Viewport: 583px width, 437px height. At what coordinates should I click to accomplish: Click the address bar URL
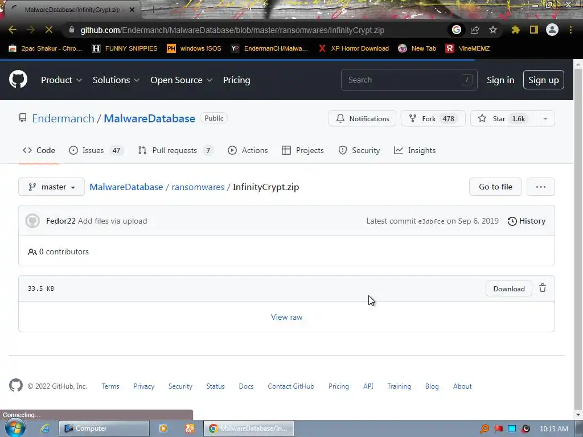tap(232, 30)
